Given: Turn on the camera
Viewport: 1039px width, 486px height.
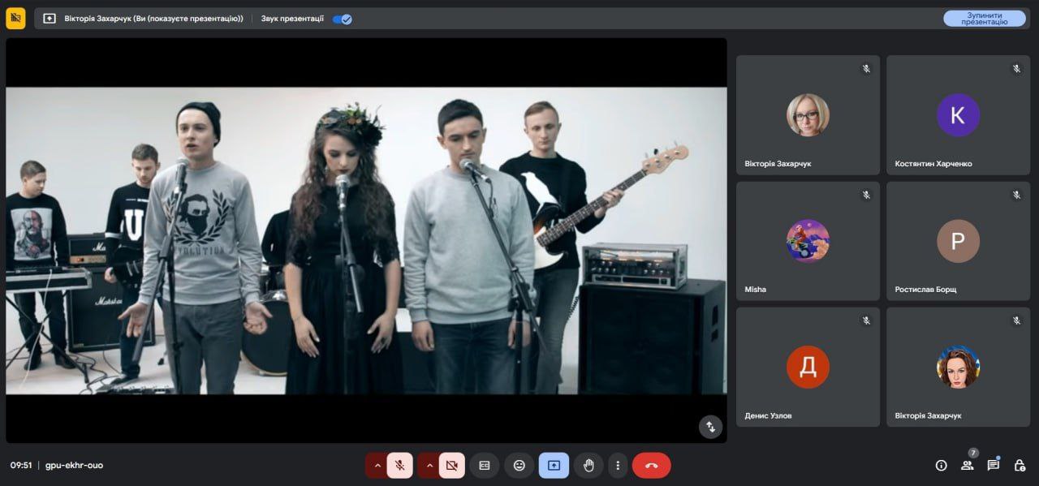Looking at the screenshot, I should [x=452, y=466].
